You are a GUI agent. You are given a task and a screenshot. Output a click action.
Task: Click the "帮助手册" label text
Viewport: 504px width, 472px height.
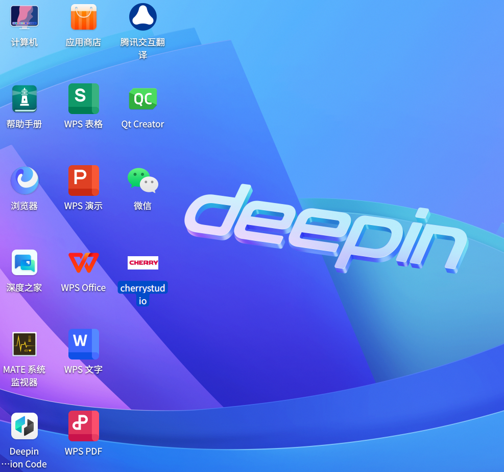(x=25, y=124)
